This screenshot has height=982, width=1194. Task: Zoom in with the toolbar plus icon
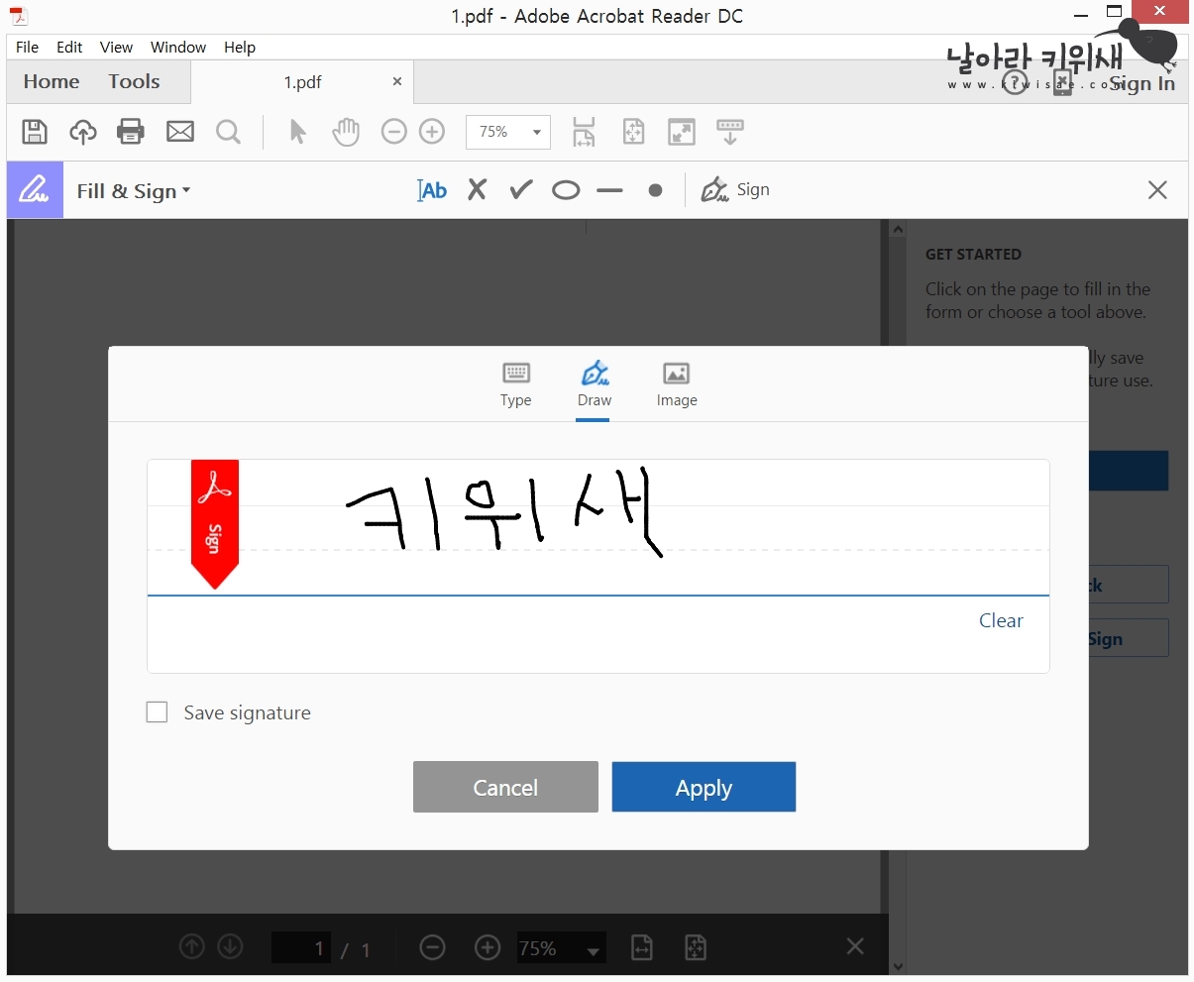432,132
